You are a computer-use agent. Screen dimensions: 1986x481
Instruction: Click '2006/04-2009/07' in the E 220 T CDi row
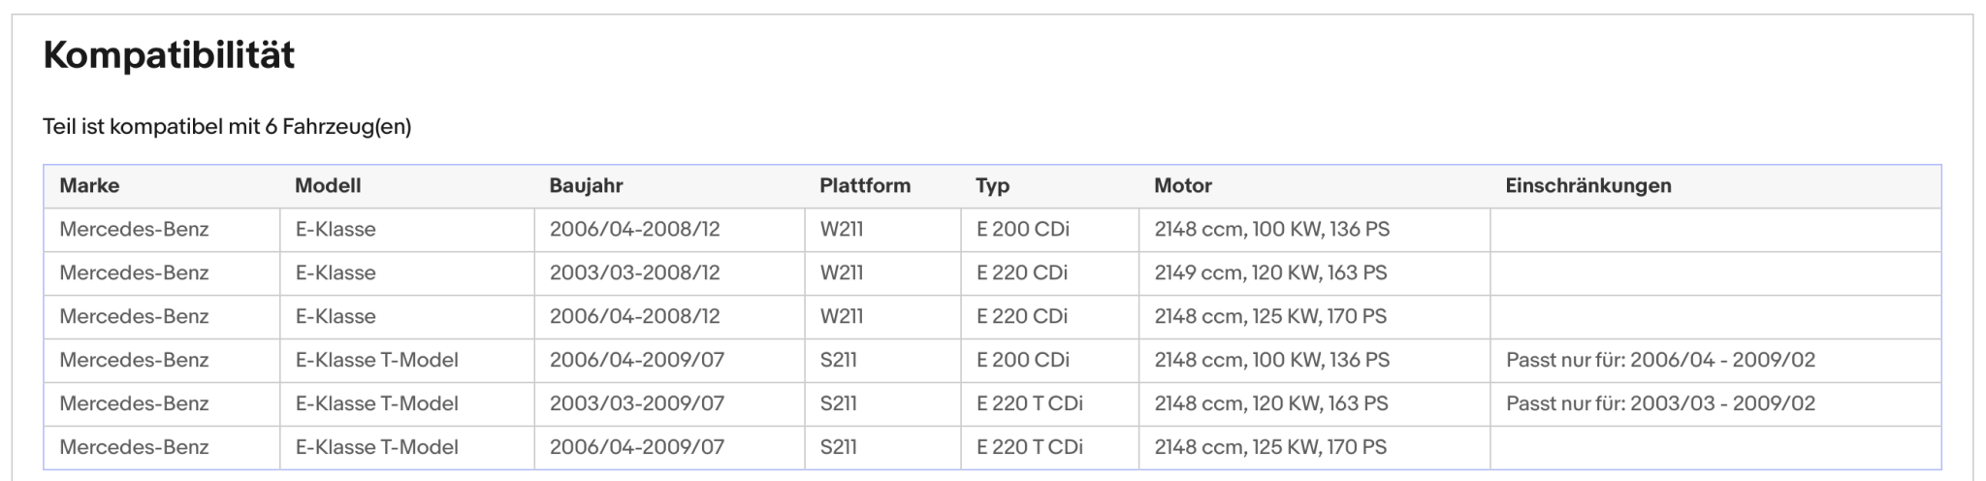pyautogui.click(x=637, y=447)
